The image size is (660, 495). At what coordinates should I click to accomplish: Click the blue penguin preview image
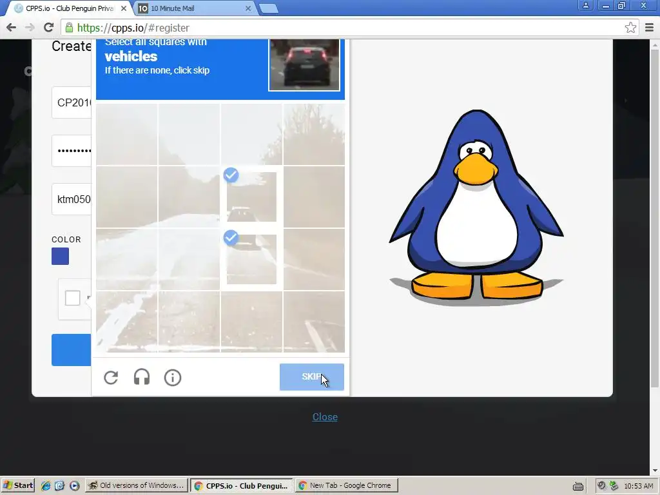pos(476,207)
